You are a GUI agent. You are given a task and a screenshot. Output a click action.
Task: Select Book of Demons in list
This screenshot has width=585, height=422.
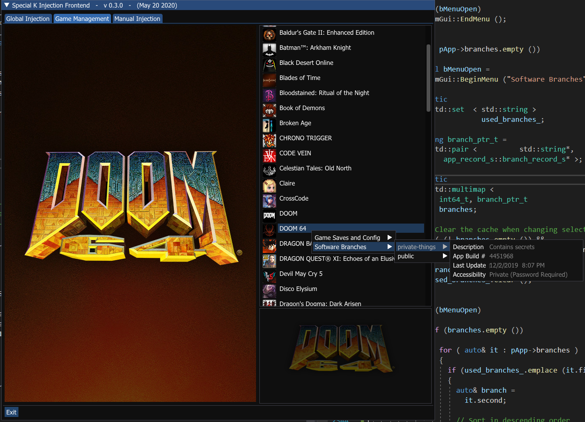pos(302,108)
